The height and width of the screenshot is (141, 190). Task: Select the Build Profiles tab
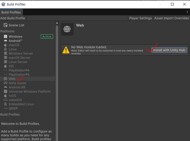11,12
